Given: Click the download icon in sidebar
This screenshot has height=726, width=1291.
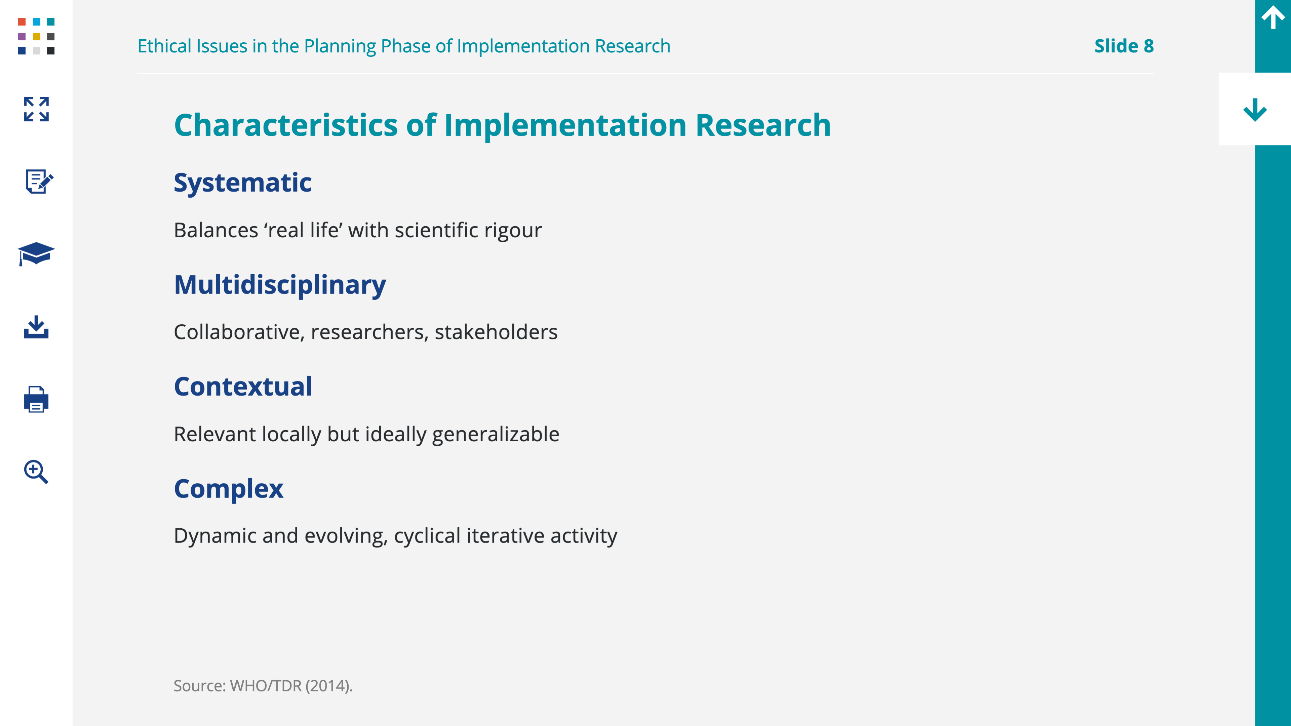Looking at the screenshot, I should point(36,327).
